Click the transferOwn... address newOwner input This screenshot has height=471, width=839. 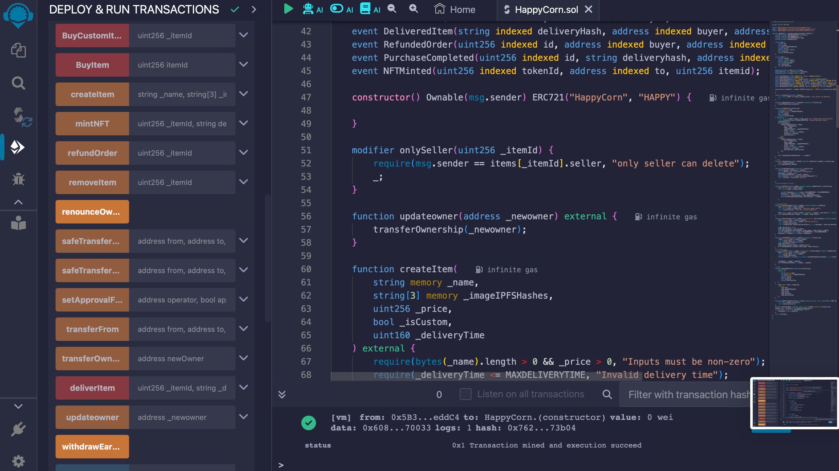click(x=182, y=359)
